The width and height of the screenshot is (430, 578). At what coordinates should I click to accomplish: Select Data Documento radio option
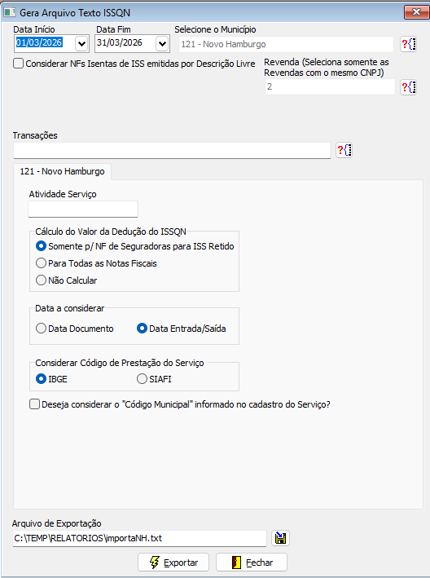[41, 329]
